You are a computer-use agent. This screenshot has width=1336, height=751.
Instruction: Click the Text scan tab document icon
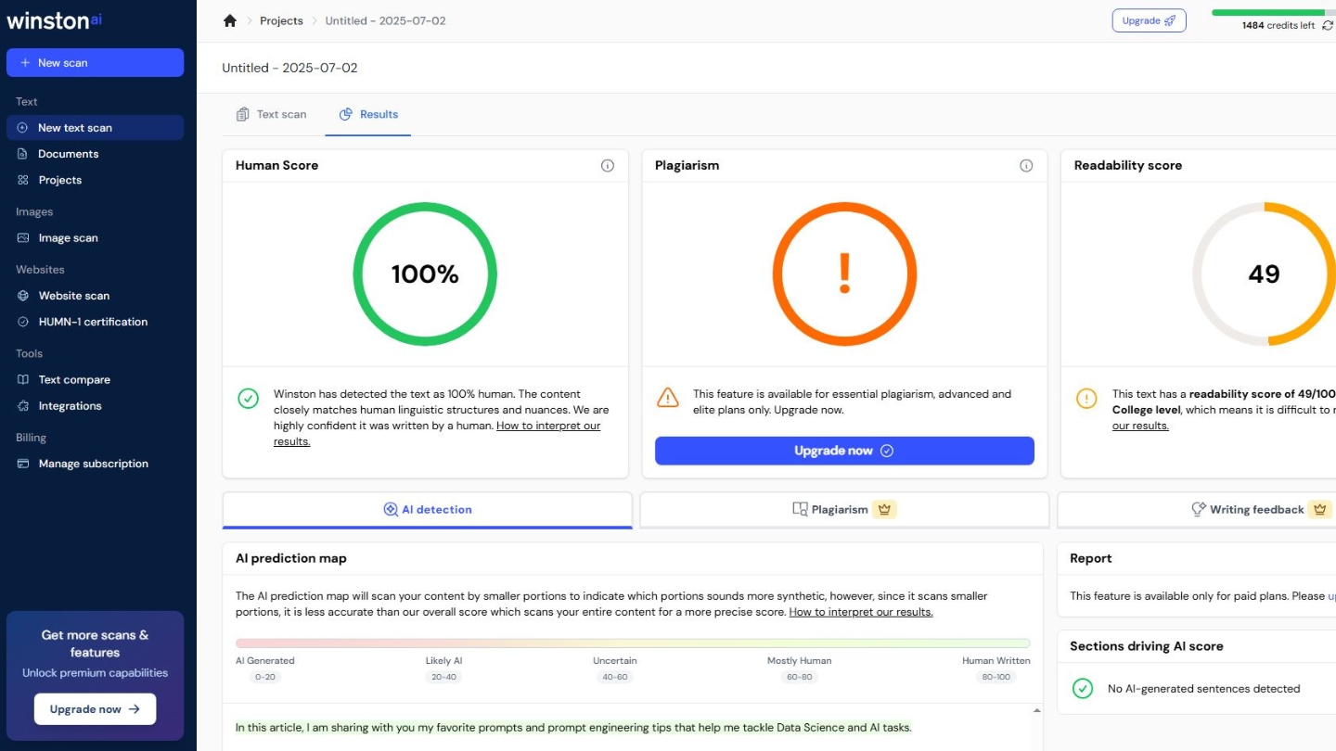pyautogui.click(x=242, y=114)
